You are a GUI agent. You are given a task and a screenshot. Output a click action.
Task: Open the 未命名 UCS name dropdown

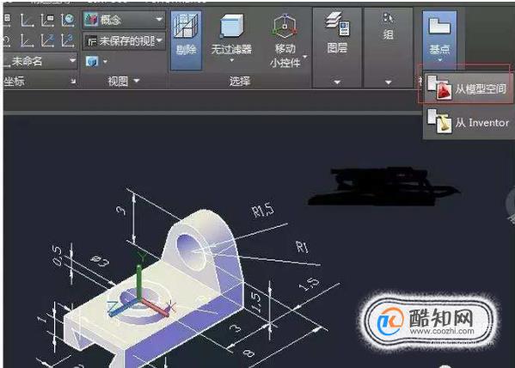[x=40, y=61]
